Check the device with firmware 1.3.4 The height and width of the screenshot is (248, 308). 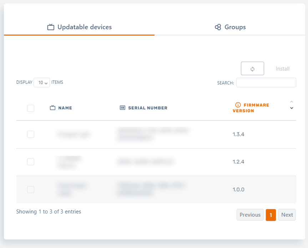[31, 134]
